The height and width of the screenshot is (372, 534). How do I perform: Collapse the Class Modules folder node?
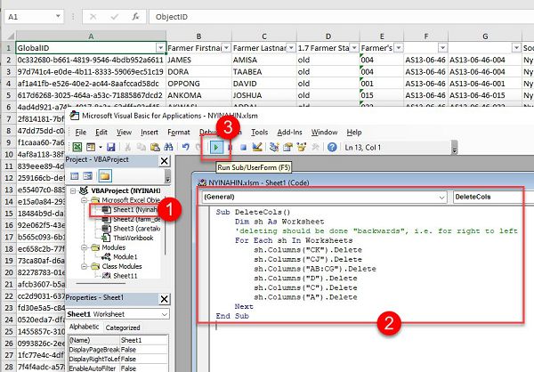[84, 266]
